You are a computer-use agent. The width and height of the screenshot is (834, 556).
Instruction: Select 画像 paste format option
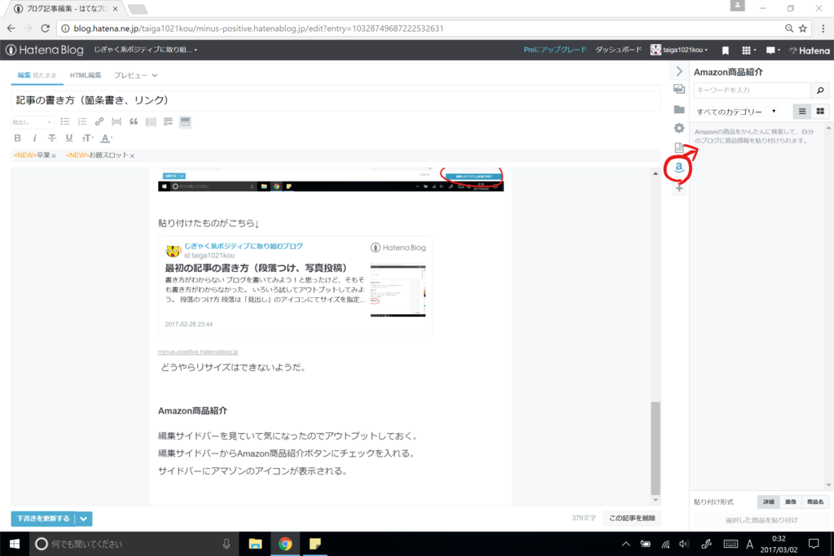[789, 501]
